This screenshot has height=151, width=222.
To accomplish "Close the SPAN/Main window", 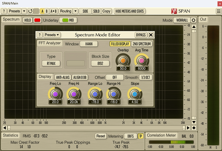I will click(x=220, y=4).
